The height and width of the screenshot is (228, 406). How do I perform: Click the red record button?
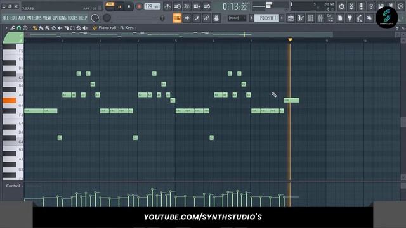coord(139,6)
